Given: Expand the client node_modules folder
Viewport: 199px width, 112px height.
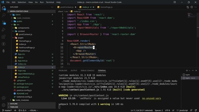Looking at the screenshot, I should pyautogui.click(x=31, y=18).
